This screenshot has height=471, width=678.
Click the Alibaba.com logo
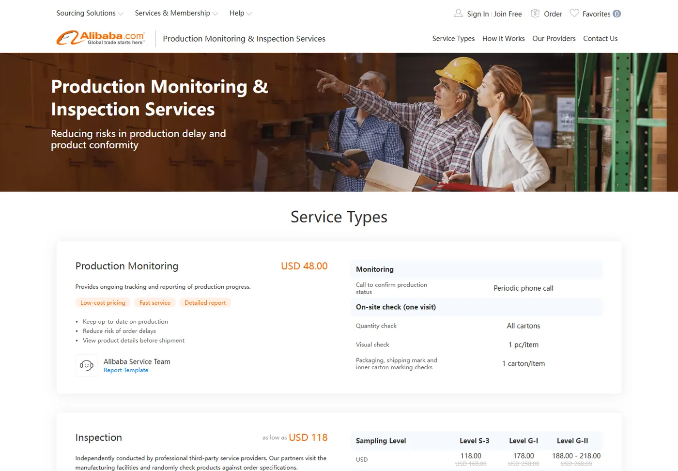coord(101,38)
